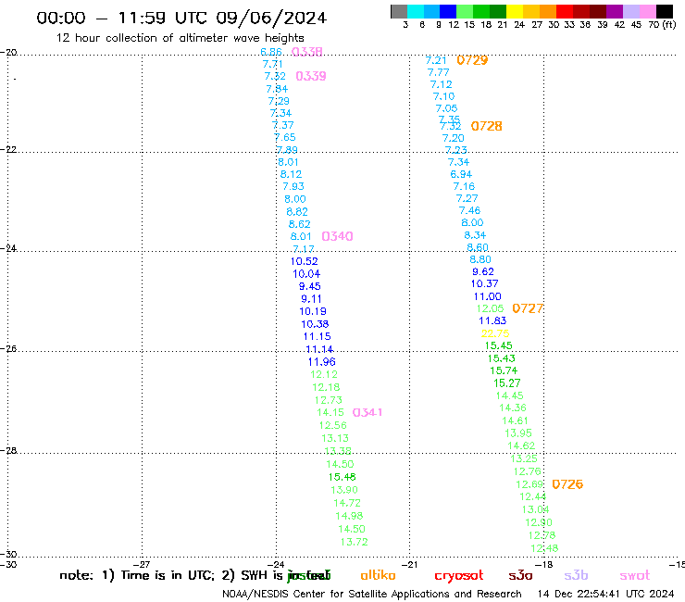The image size is (685, 602).
Task: Click the pink time label 0341
Action: [367, 412]
